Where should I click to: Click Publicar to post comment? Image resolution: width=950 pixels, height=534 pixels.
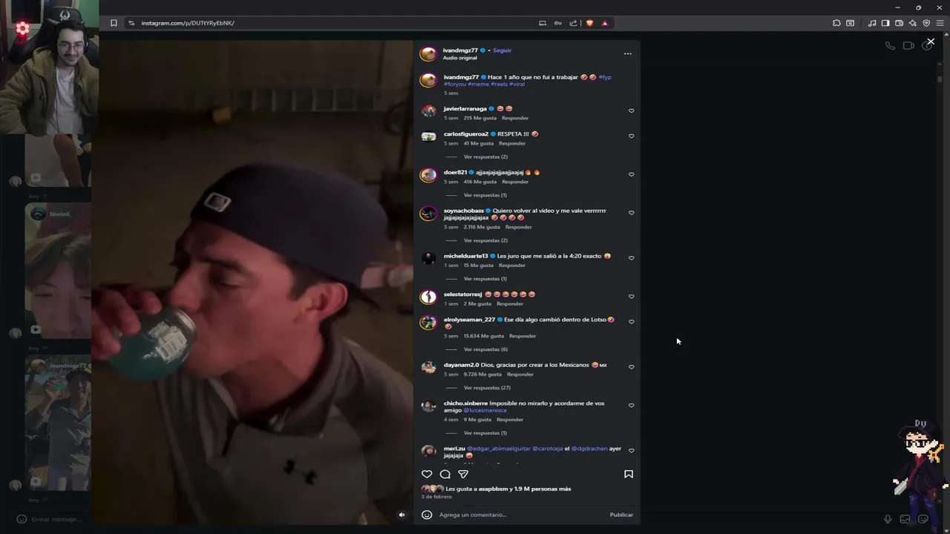click(x=621, y=515)
